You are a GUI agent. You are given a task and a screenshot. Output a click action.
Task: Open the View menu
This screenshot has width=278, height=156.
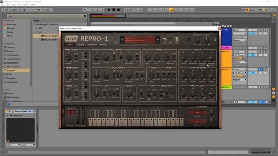19,5
